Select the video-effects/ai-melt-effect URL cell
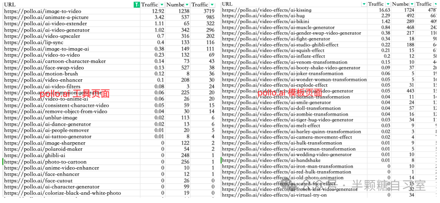Screen dimensions: 440x203 (294, 126)
